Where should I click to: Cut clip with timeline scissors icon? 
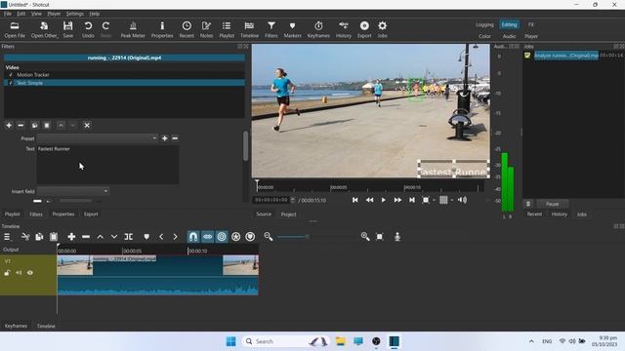[x=25, y=237]
